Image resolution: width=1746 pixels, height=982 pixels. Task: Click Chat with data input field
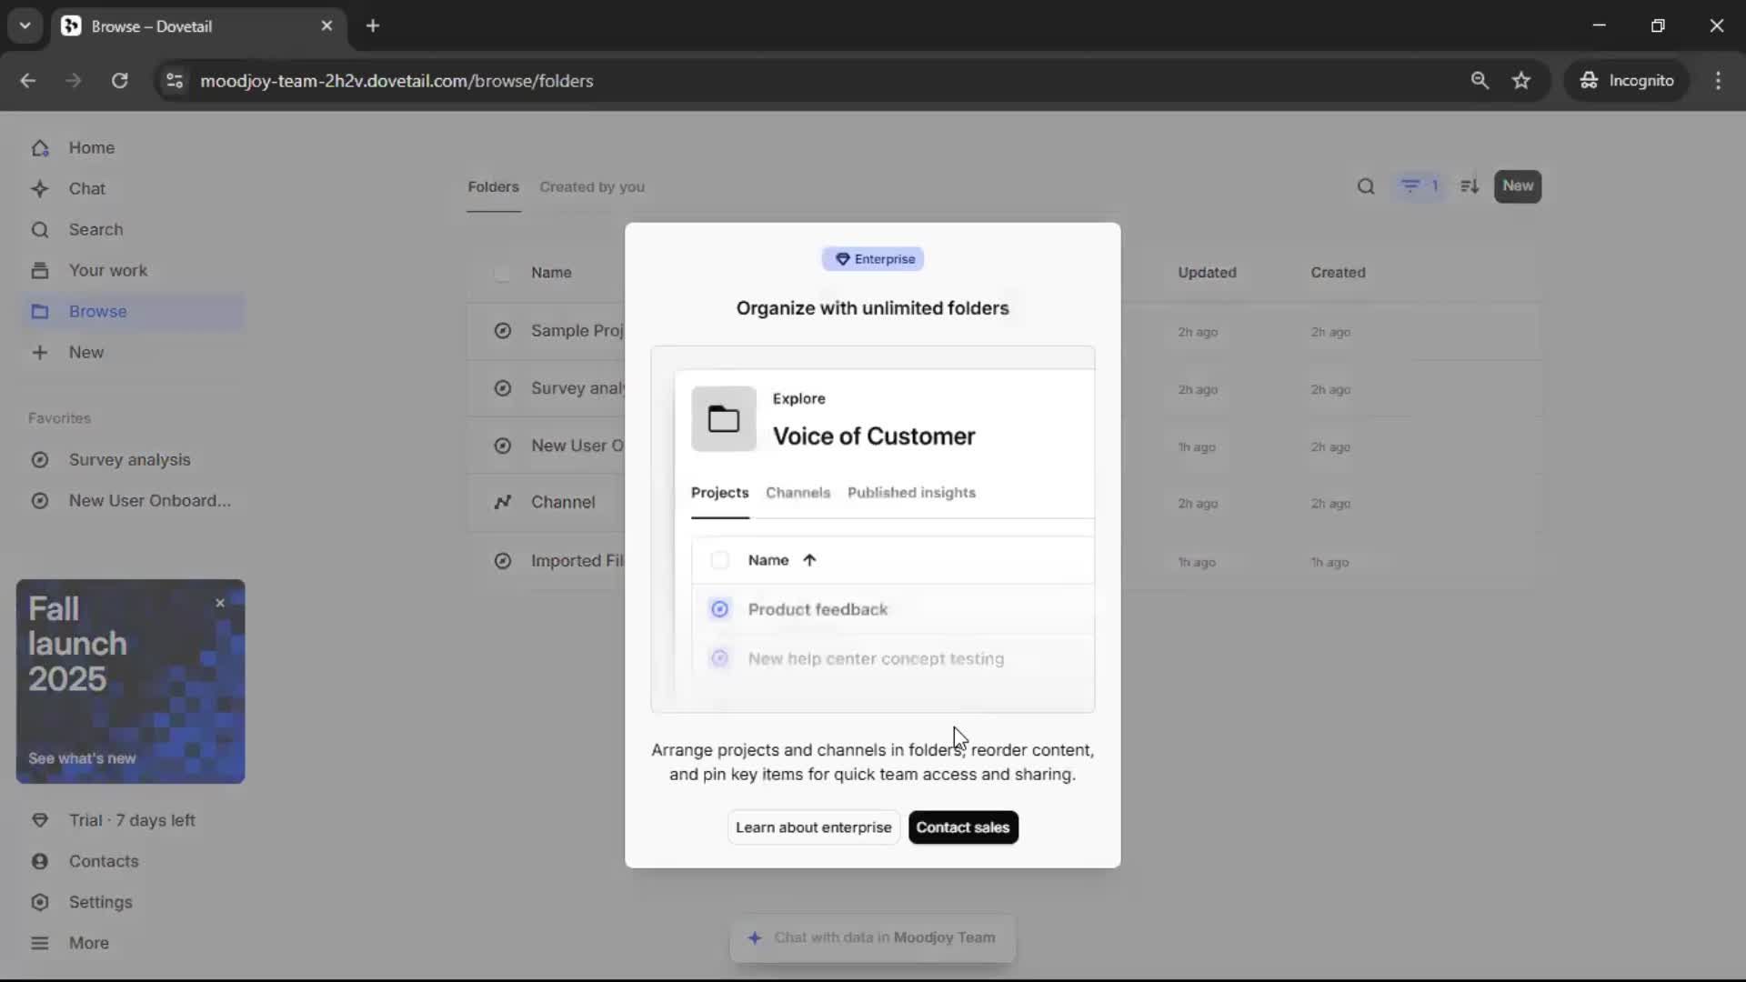point(872,937)
